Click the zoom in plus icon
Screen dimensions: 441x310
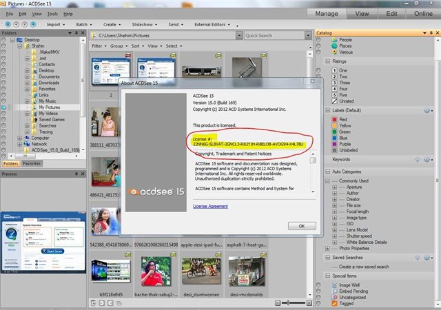click(309, 303)
